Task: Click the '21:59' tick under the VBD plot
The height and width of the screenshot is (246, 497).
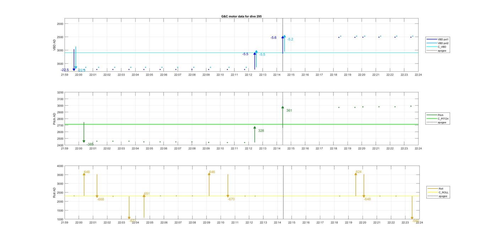Action: [65, 75]
